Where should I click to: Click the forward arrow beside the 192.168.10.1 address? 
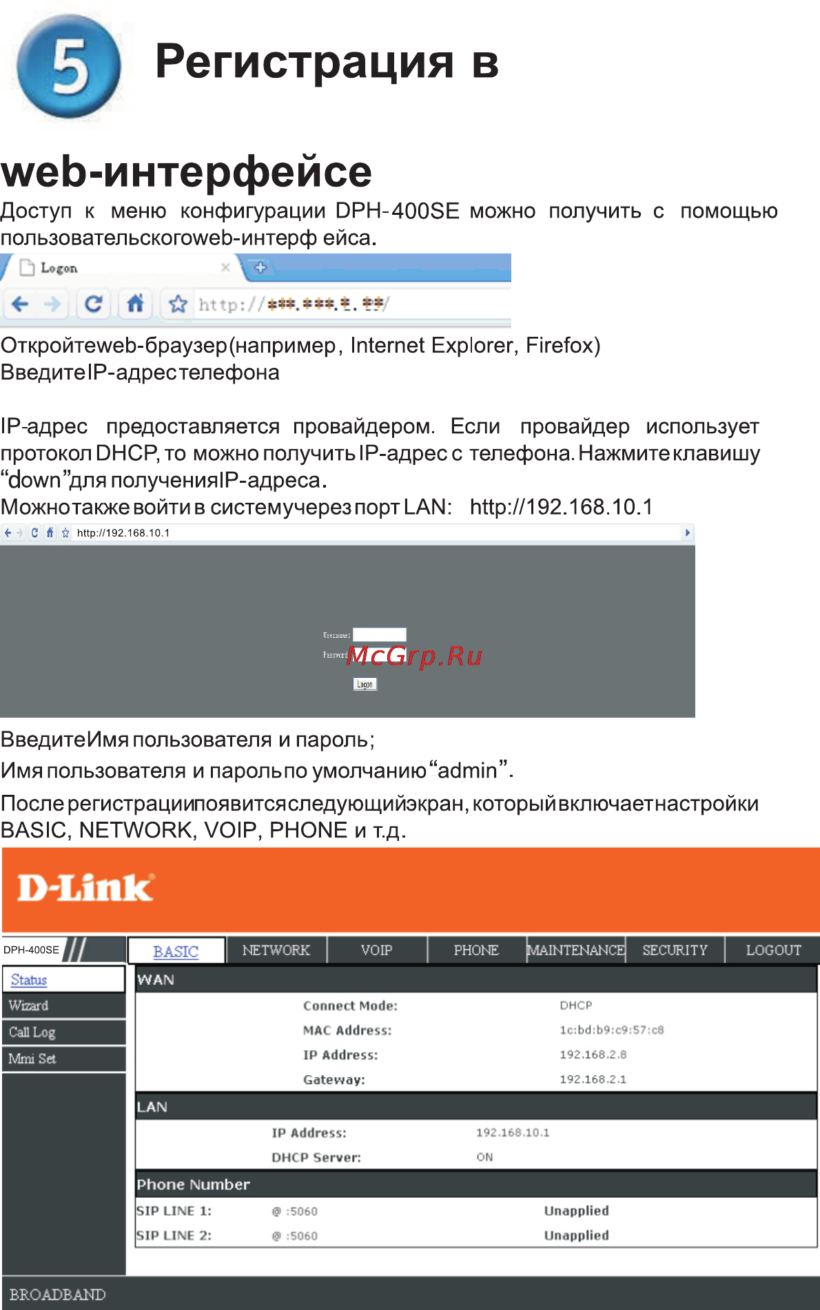[20, 532]
